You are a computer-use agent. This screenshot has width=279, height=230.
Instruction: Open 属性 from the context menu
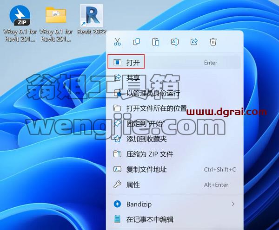coord(174,185)
